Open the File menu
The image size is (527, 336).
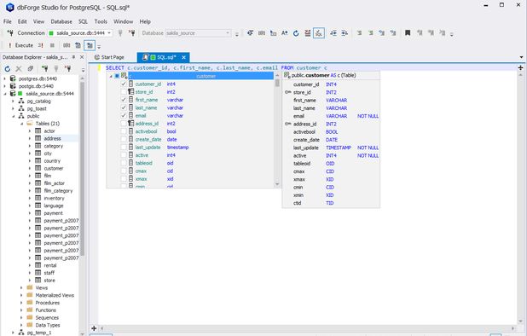[8, 21]
